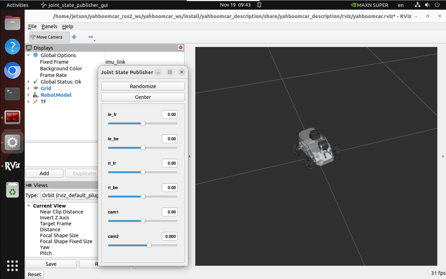Open the Terminator red terminal icon

coord(12,117)
